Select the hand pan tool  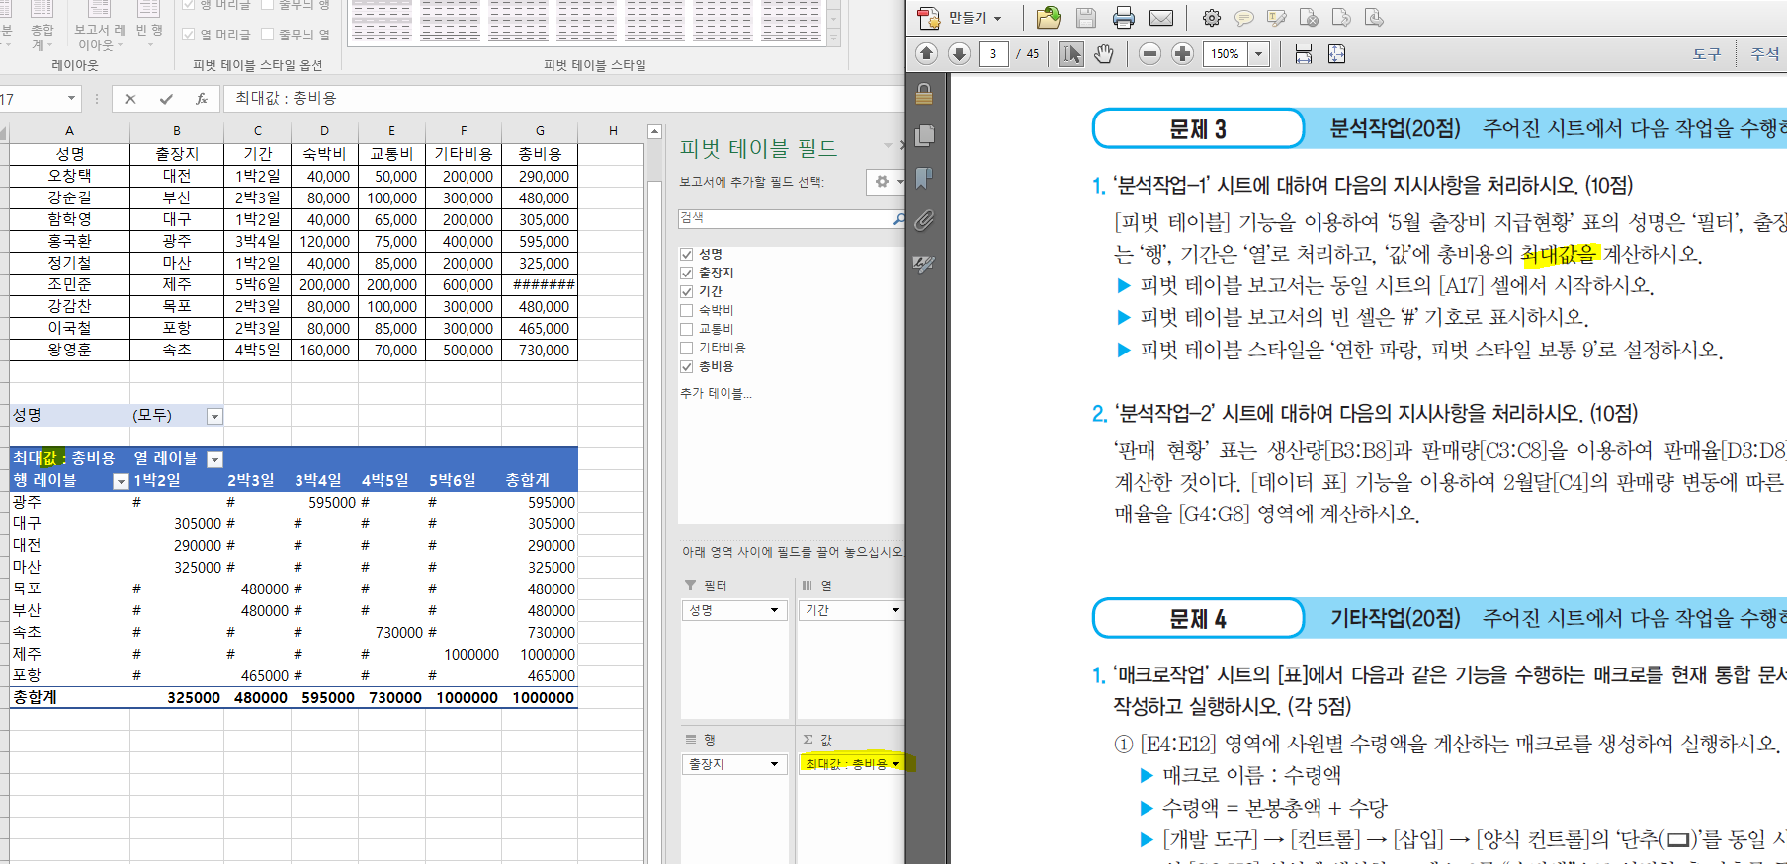[x=1103, y=54]
